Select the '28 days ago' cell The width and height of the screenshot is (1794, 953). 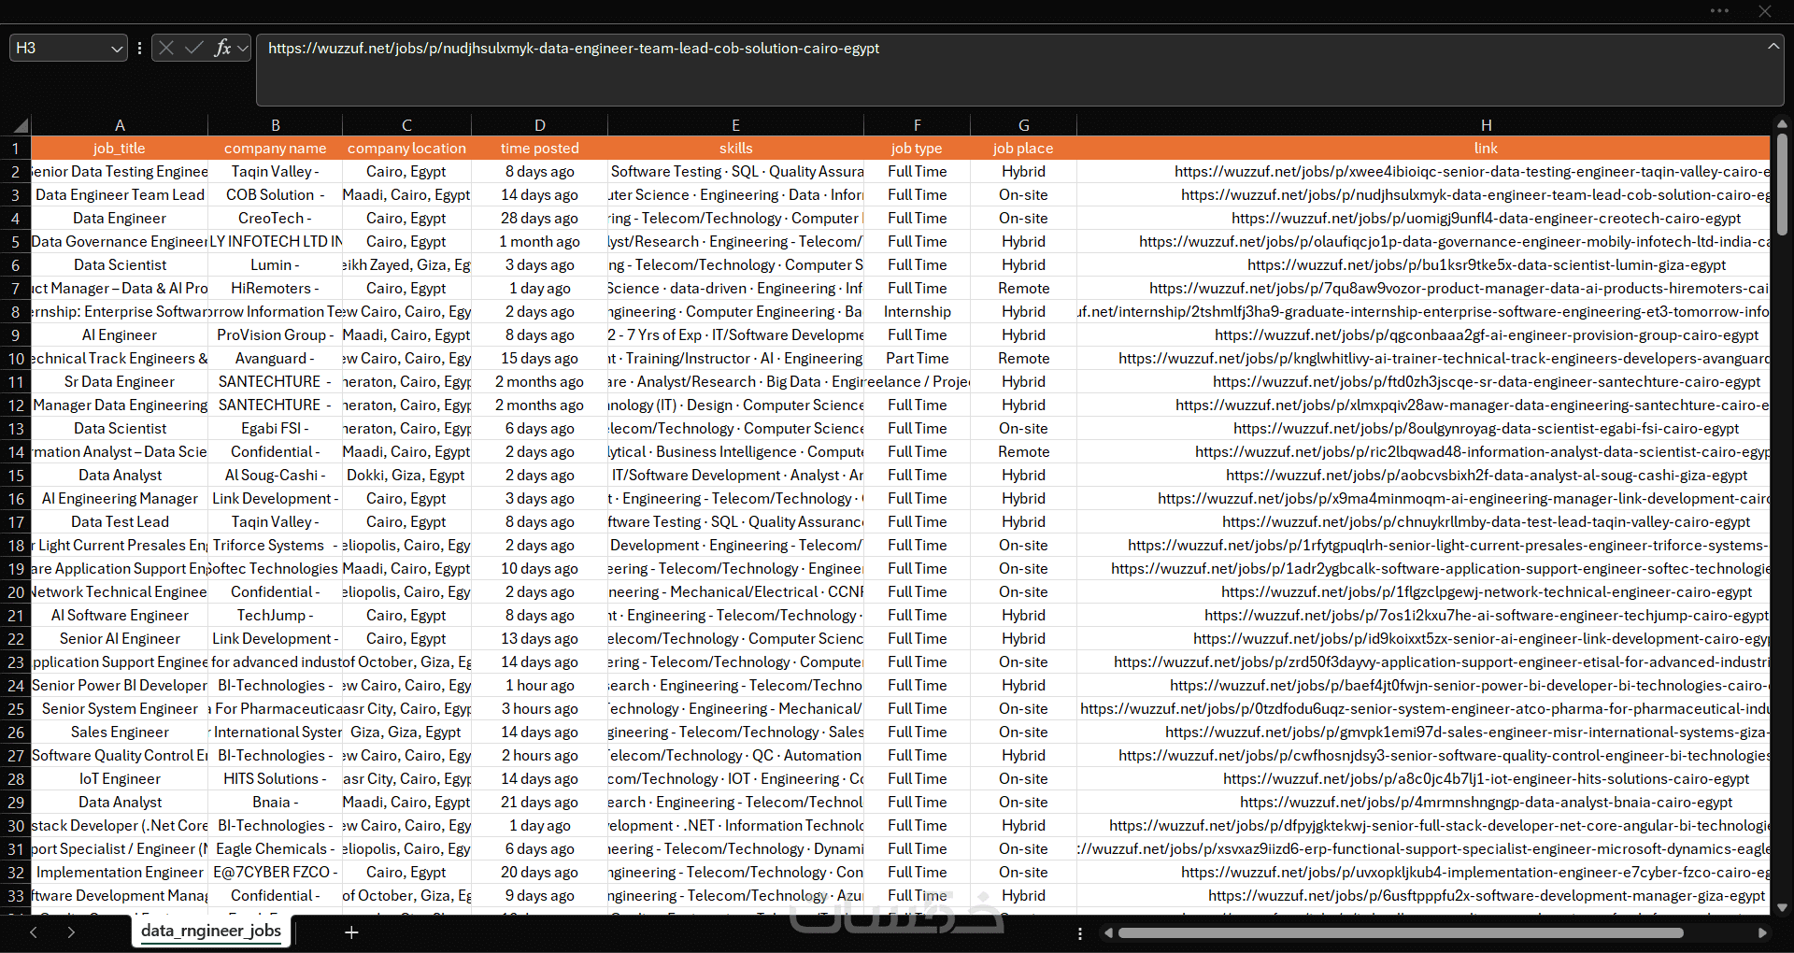click(540, 219)
